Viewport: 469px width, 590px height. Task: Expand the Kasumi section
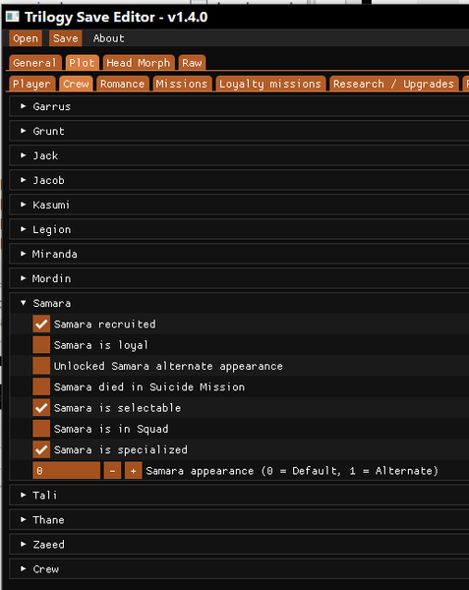tap(239, 205)
